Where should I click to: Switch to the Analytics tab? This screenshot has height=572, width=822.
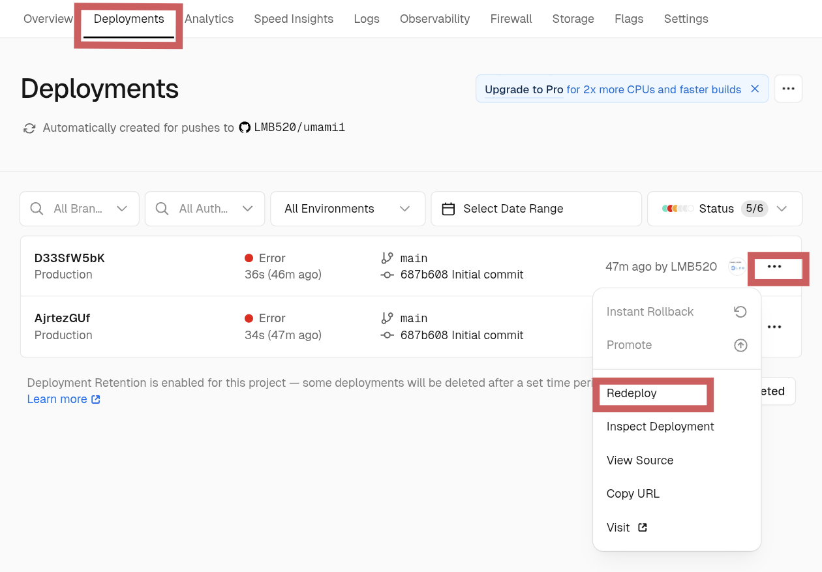point(209,19)
